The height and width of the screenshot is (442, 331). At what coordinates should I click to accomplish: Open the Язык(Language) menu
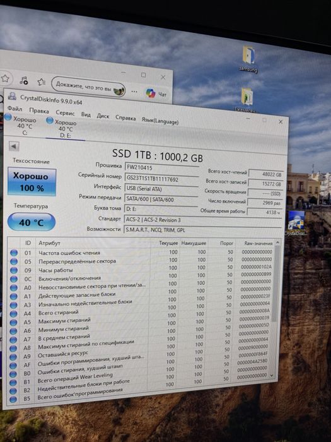click(x=160, y=121)
